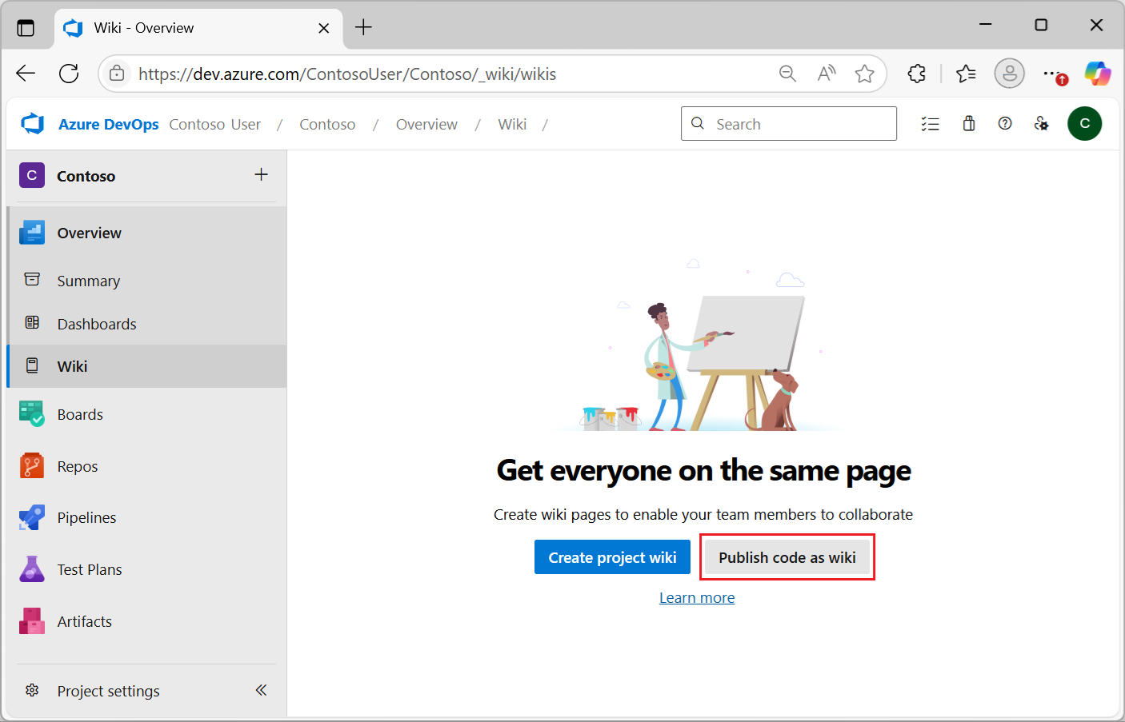Screen dimensions: 1125x722
Task: Click the green user avatar
Action: click(x=1084, y=124)
